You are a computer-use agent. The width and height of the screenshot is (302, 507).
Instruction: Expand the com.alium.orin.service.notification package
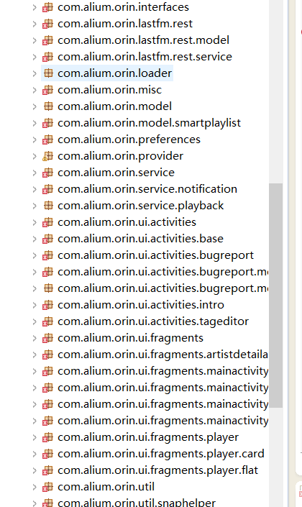pyautogui.click(x=35, y=189)
